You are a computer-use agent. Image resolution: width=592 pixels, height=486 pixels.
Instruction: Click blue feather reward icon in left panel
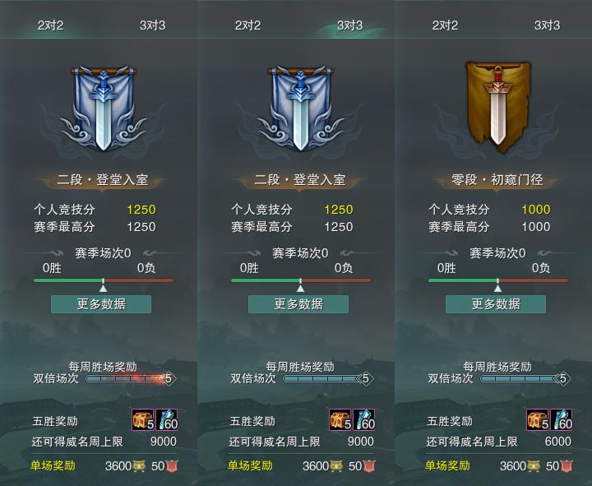click(167, 419)
